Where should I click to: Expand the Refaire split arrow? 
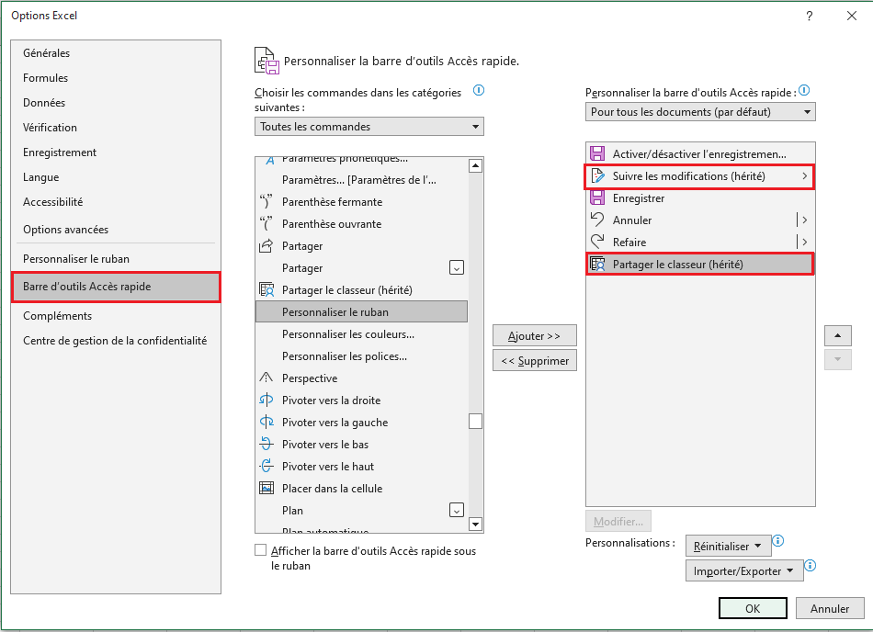pos(804,242)
